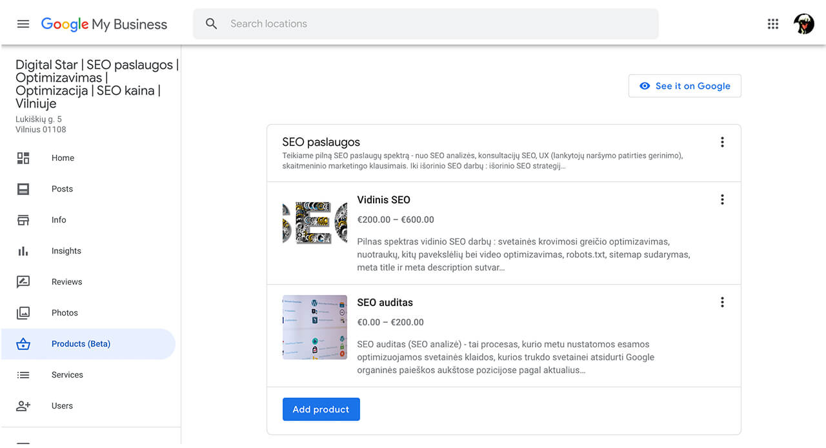Open Posts section
Image resolution: width=826 pixels, height=448 pixels.
[88, 189]
